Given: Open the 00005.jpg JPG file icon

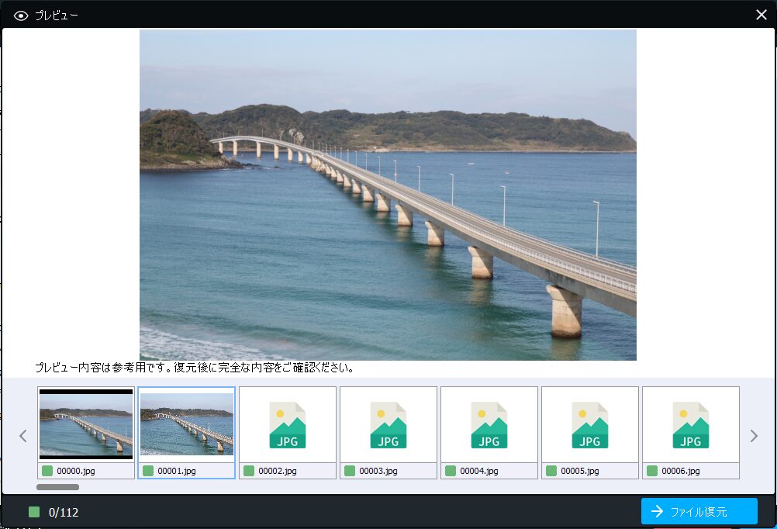Looking at the screenshot, I should (x=589, y=425).
